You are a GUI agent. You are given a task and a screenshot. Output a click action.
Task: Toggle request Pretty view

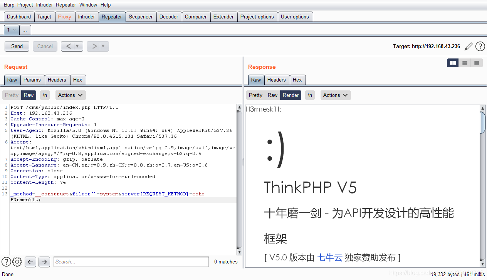click(12, 95)
